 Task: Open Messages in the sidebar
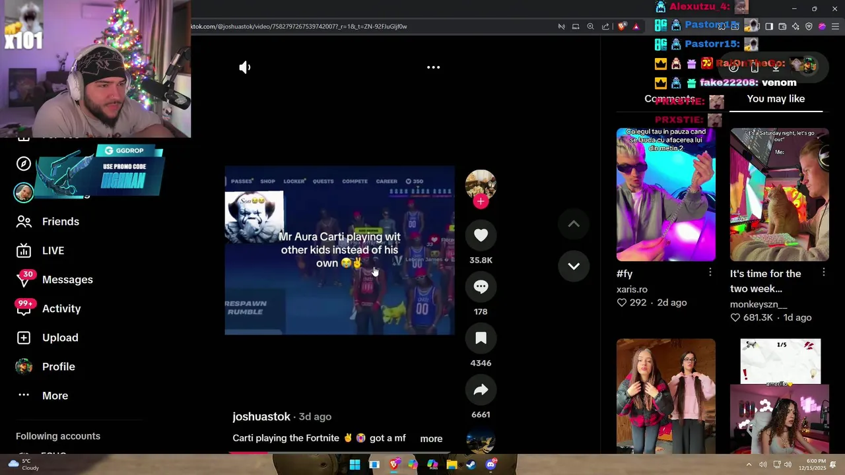(x=67, y=280)
